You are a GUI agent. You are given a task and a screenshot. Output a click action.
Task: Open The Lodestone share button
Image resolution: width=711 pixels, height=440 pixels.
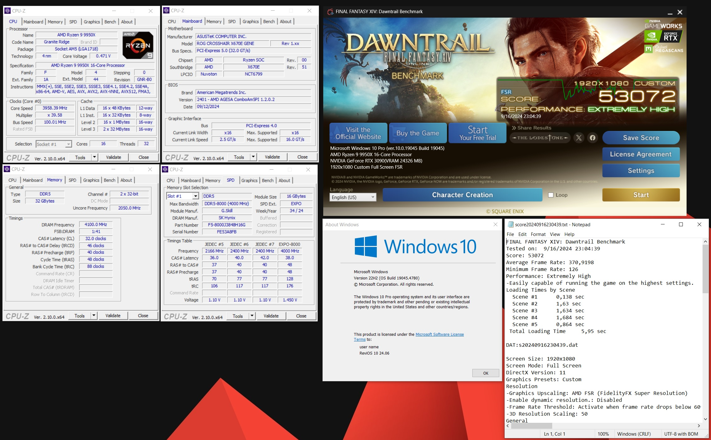540,138
